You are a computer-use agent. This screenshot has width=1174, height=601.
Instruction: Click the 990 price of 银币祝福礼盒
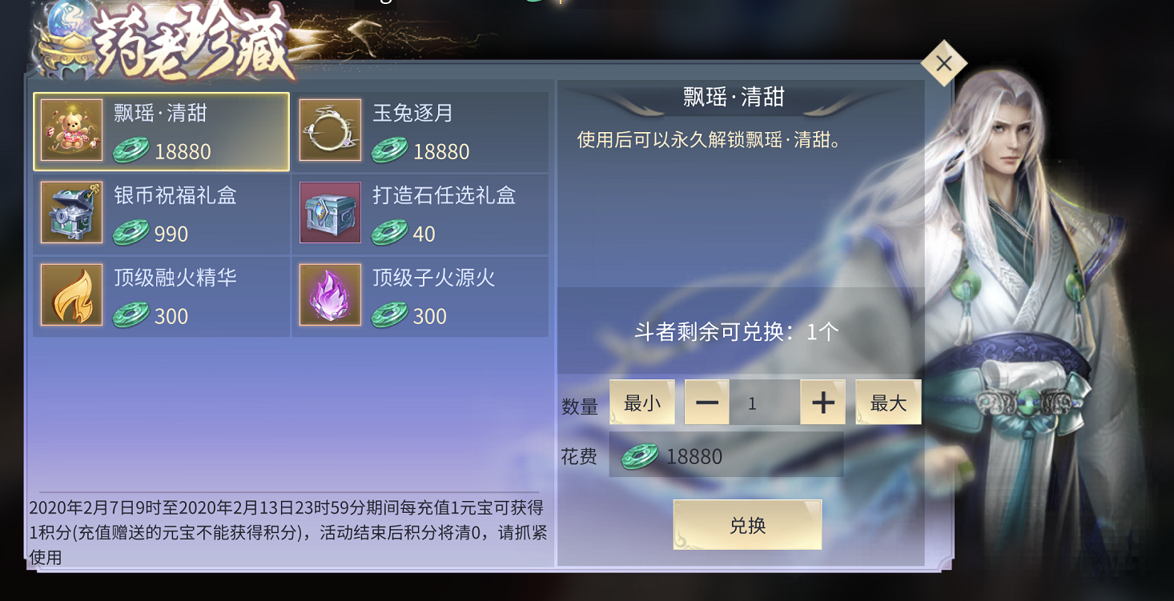(x=171, y=234)
